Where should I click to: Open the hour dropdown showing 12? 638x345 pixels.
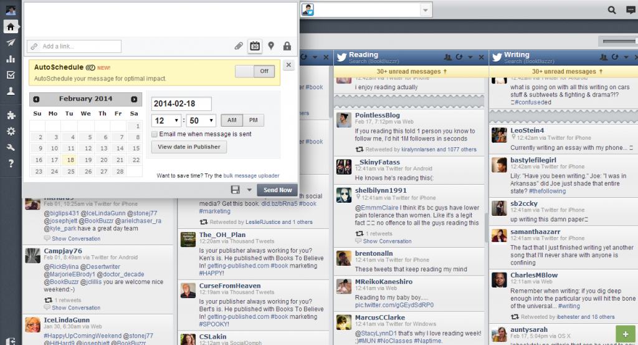pyautogui.click(x=166, y=120)
